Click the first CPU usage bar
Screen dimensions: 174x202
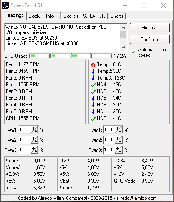pyautogui.click(x=40, y=56)
